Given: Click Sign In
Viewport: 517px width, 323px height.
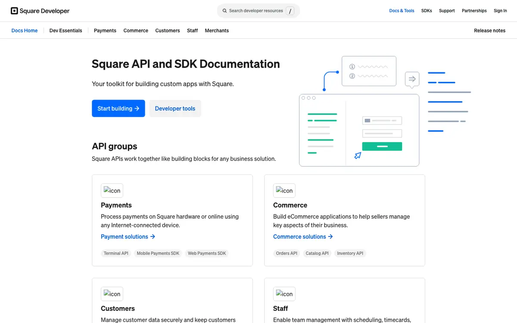Looking at the screenshot, I should tap(500, 11).
